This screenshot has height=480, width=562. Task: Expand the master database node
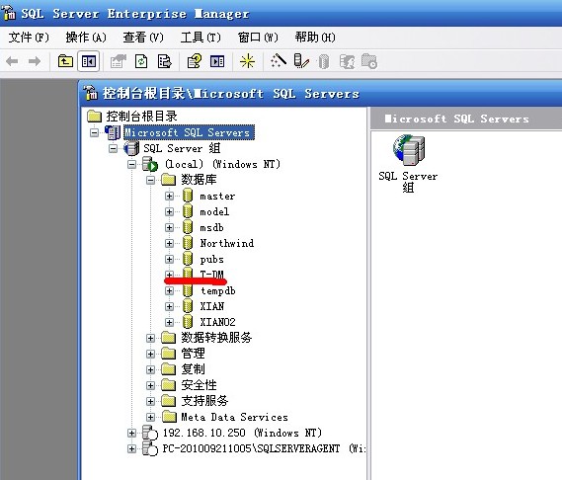tap(169, 197)
